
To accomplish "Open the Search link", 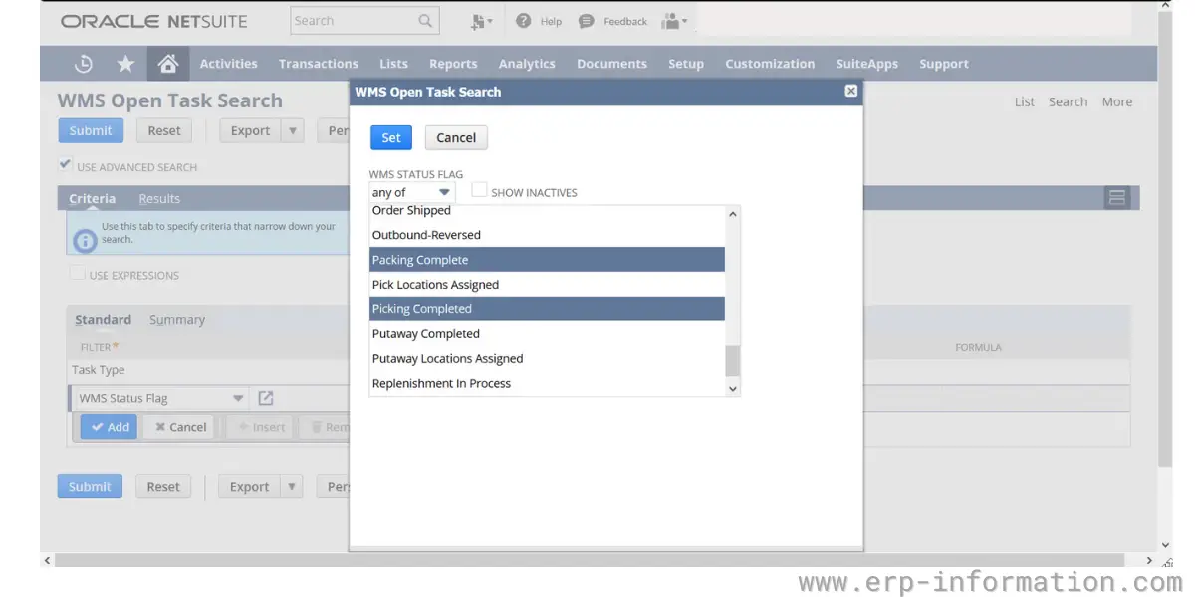I will click(x=1068, y=101).
